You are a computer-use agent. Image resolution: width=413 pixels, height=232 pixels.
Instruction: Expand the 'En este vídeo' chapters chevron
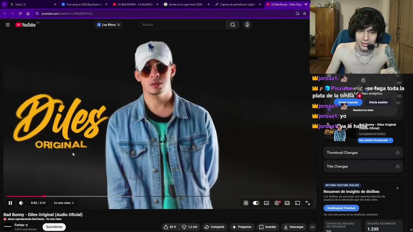[73, 203]
